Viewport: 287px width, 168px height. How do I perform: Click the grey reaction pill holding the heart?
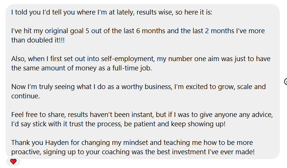[x=13, y=161]
